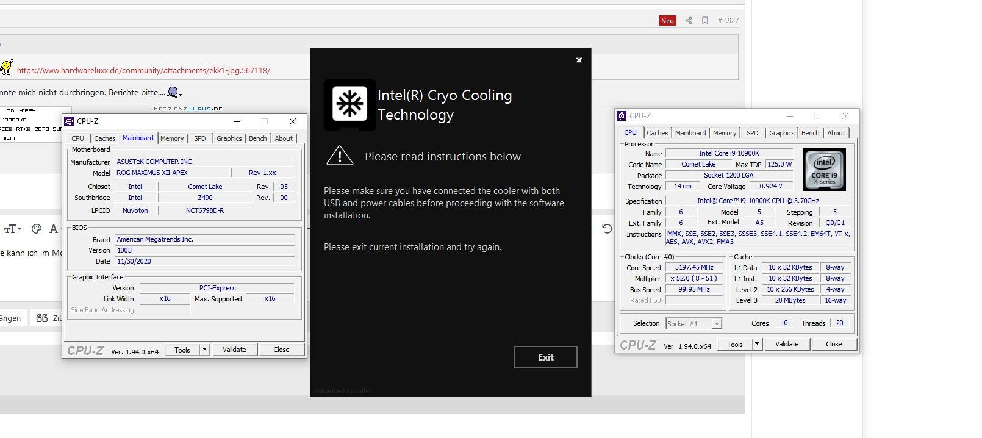Switch to Graphics tab in the 10900K CPU-Z window
This screenshot has width=982, height=438.
coord(781,133)
